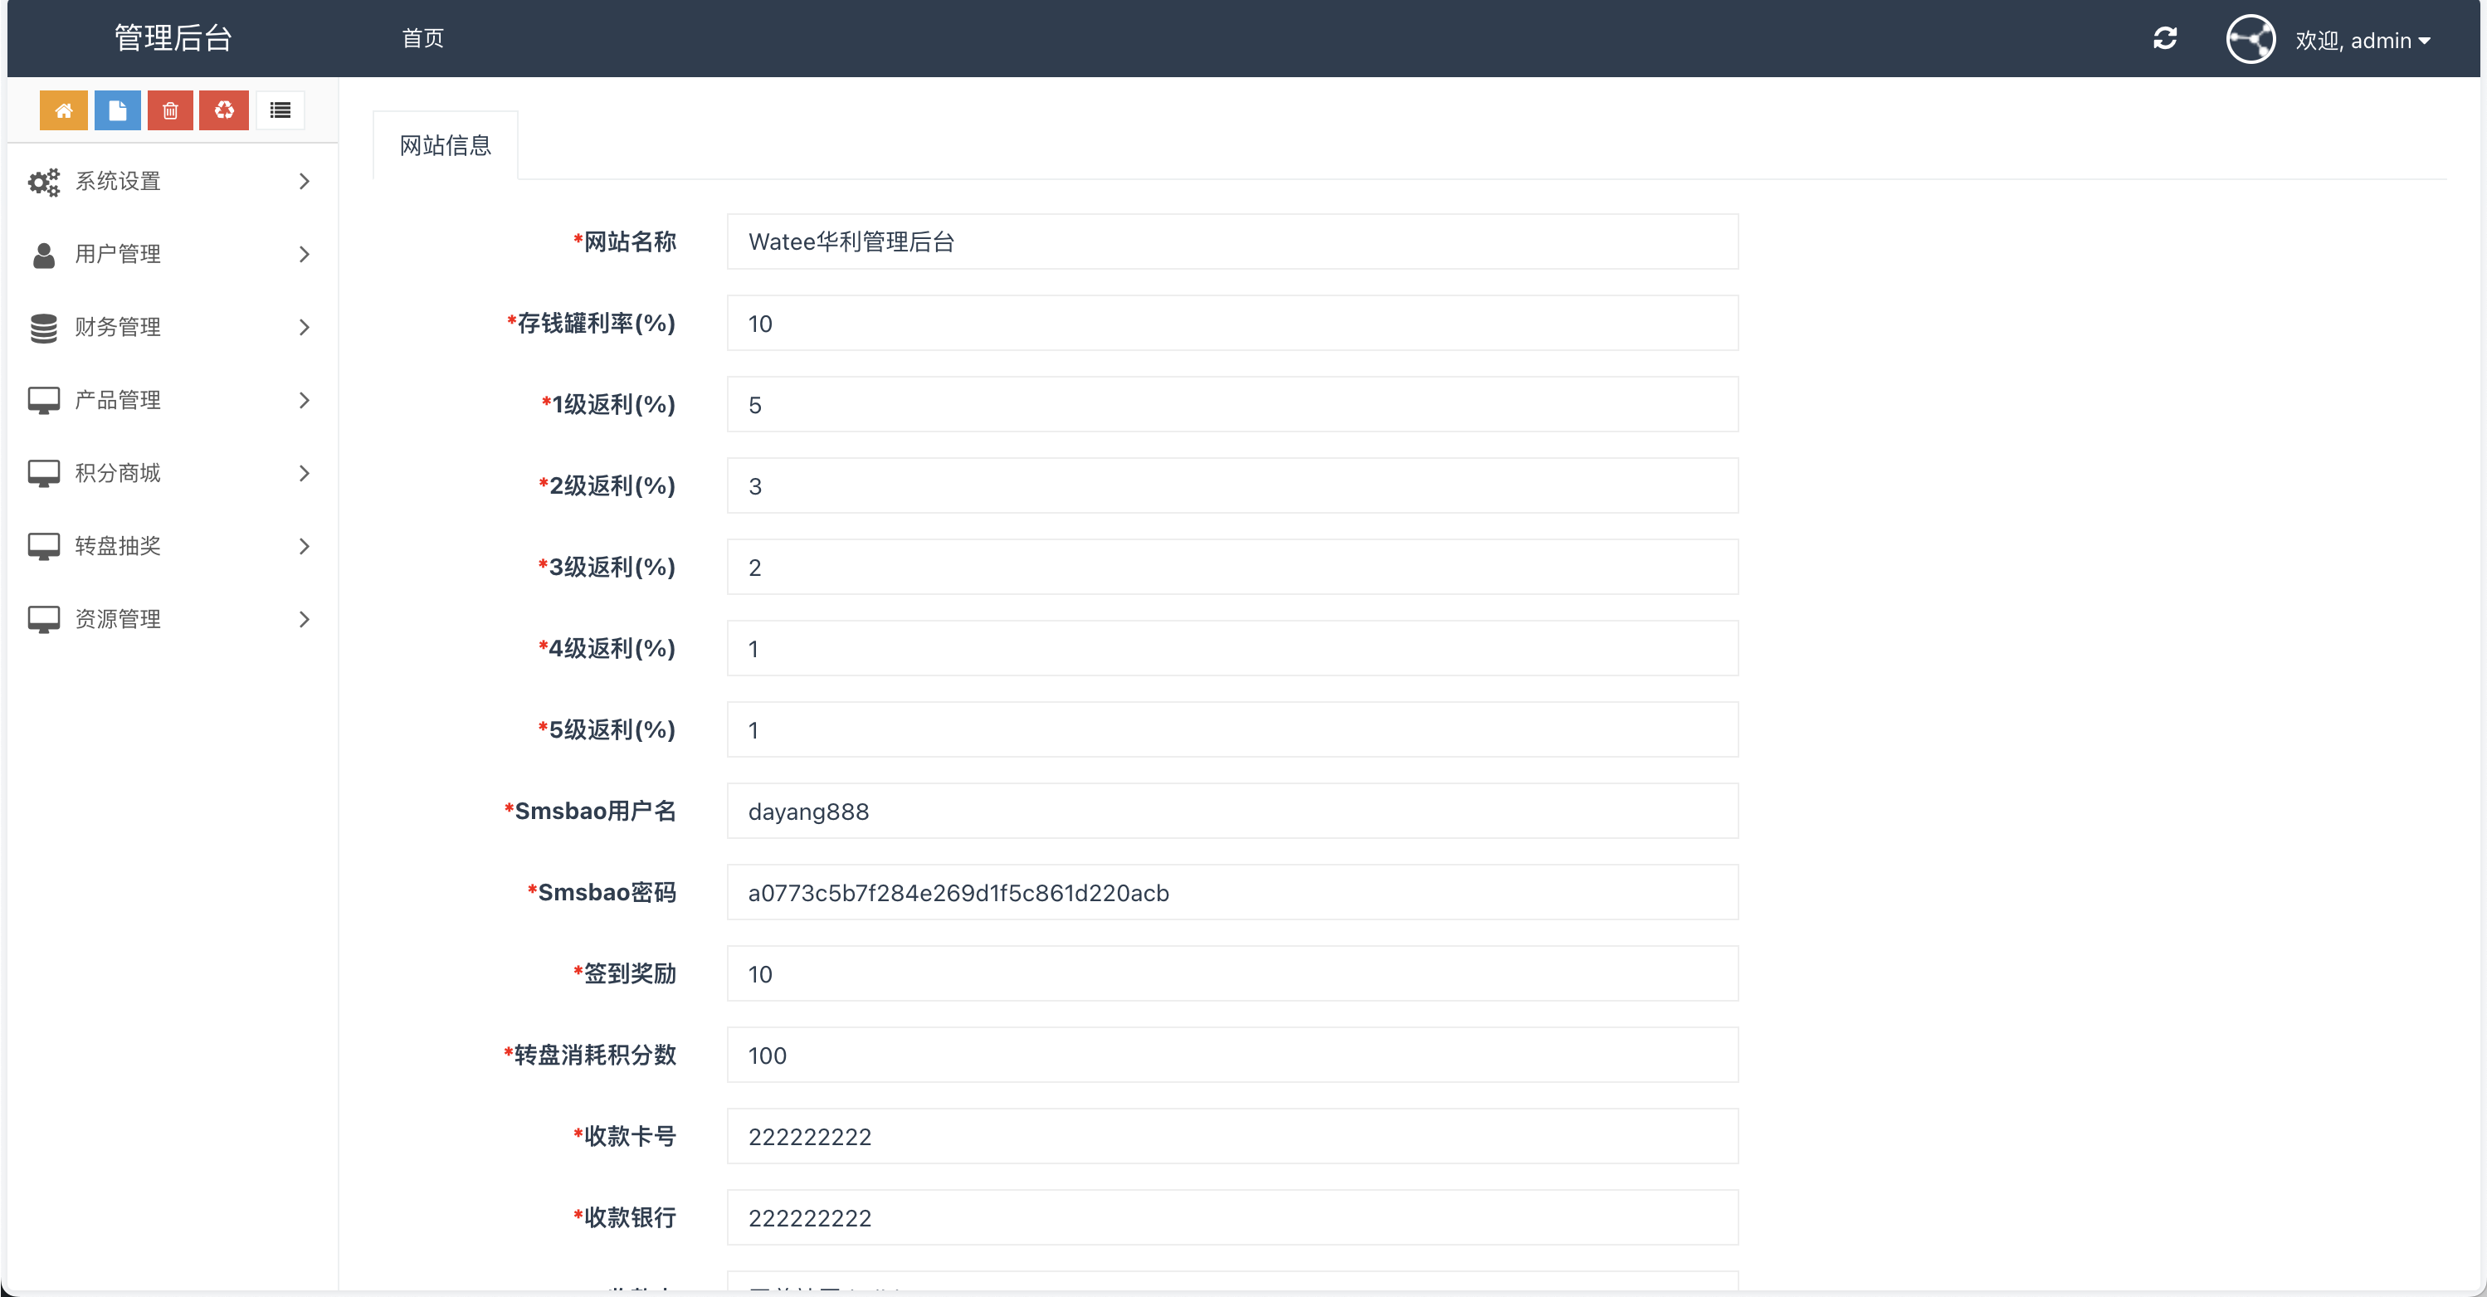Open the 资源管理 sidebar item
Viewport: 2487px width, 1297px height.
coord(118,619)
